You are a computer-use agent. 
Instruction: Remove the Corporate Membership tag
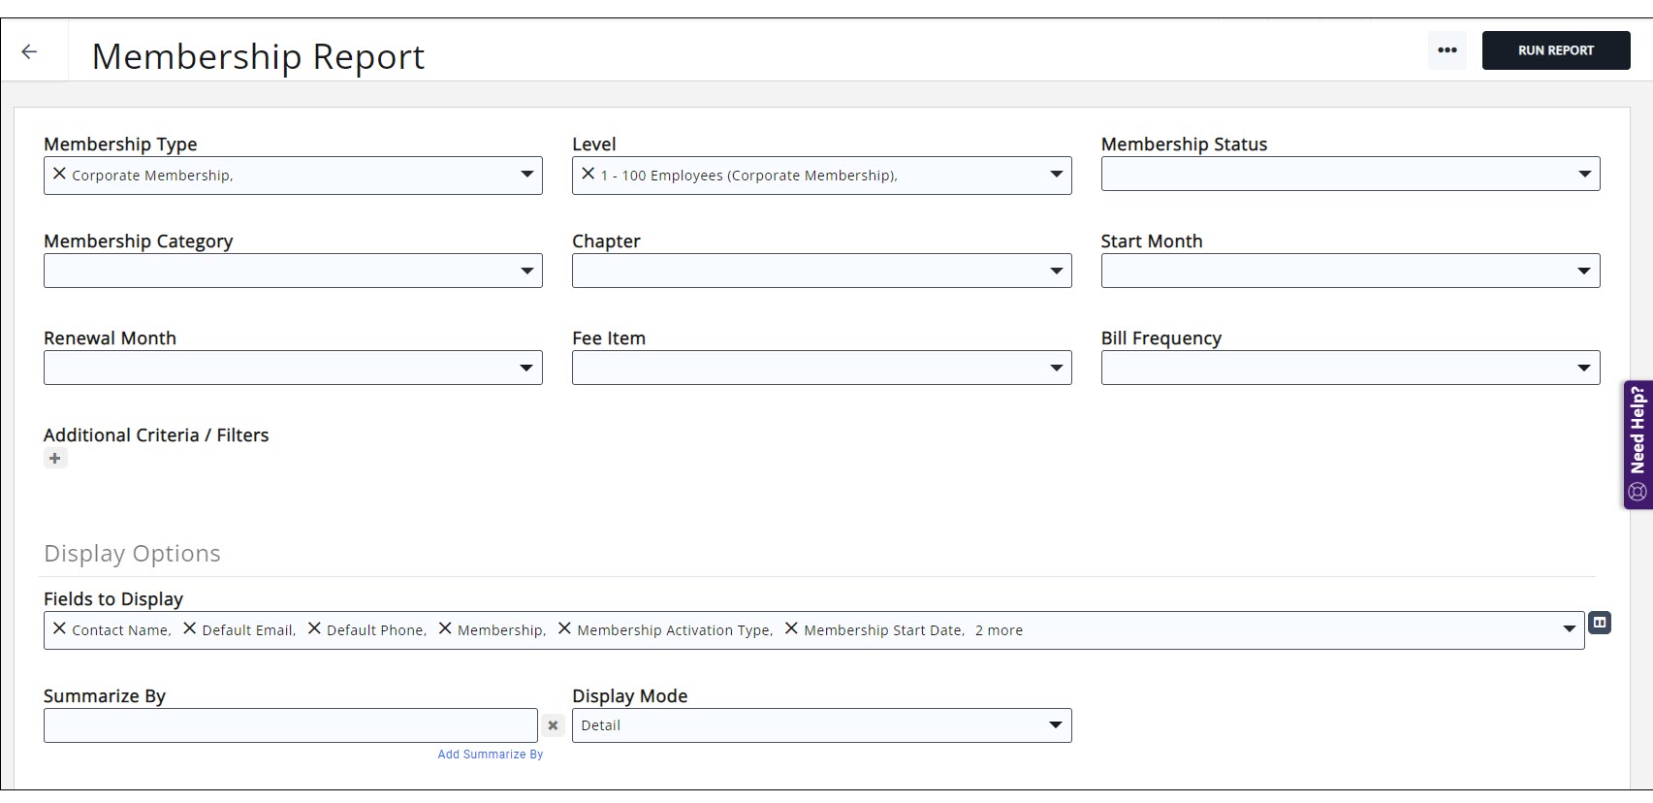(x=59, y=174)
